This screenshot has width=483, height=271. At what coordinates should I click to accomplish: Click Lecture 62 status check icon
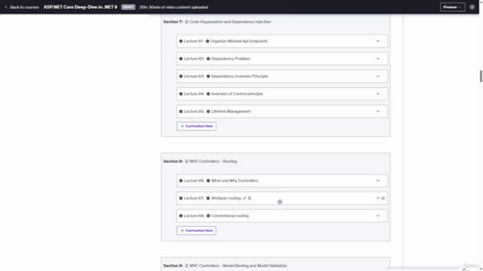181,59
